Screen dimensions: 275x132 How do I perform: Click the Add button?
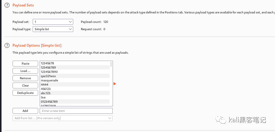coord(25,111)
